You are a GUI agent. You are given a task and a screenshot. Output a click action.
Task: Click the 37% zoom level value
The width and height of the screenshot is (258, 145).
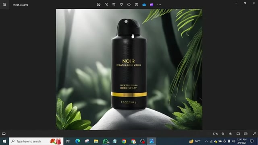click(215, 134)
